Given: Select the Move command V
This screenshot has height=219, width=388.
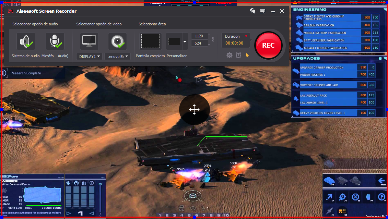Looking at the screenshot, I should (x=329, y=197).
